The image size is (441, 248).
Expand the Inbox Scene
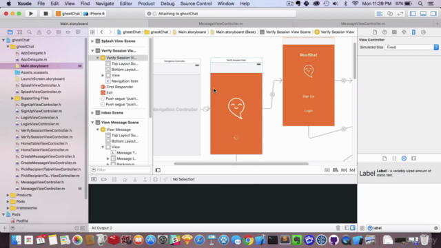tap(92, 113)
